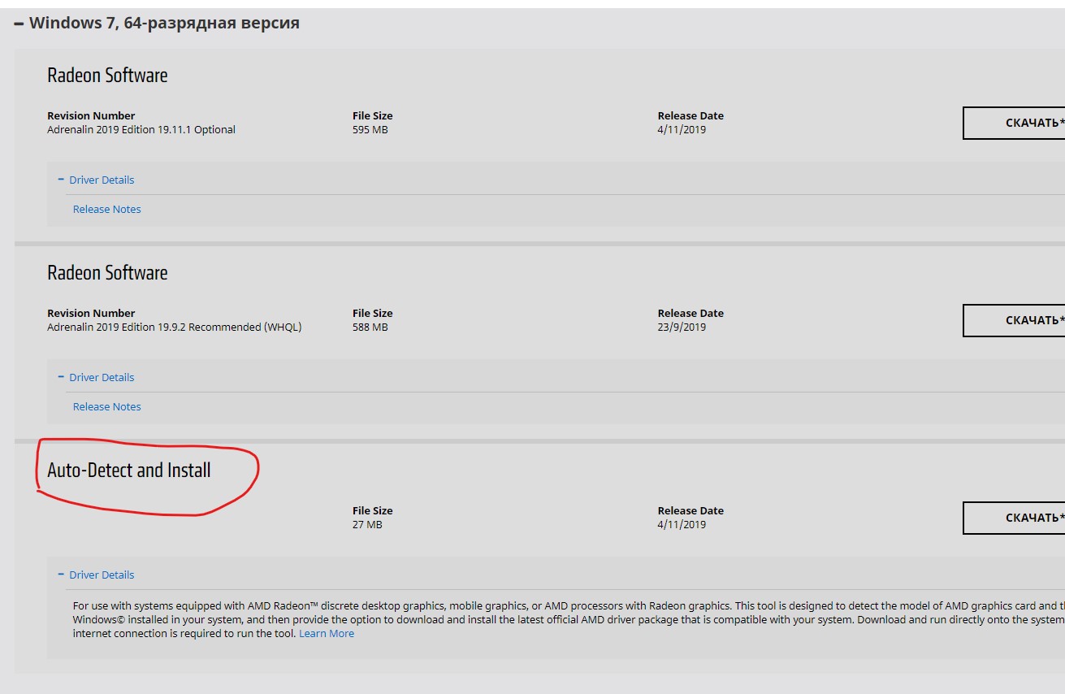Click the second Radeon Software heading

[107, 273]
